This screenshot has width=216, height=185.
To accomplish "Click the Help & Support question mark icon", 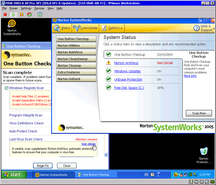I will pyautogui.click(x=197, y=28).
